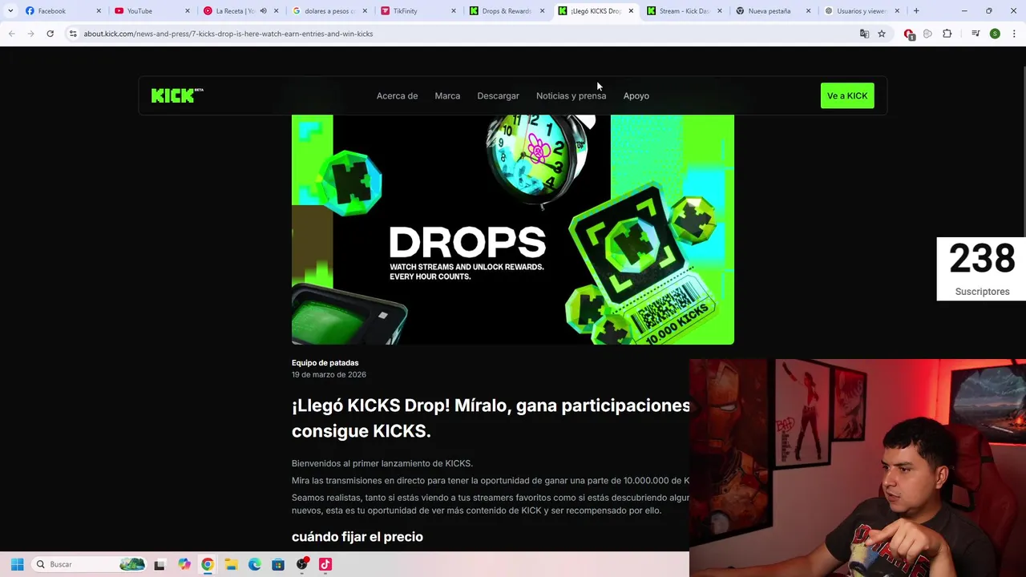Click the Google Translate icon in address bar

(x=864, y=34)
